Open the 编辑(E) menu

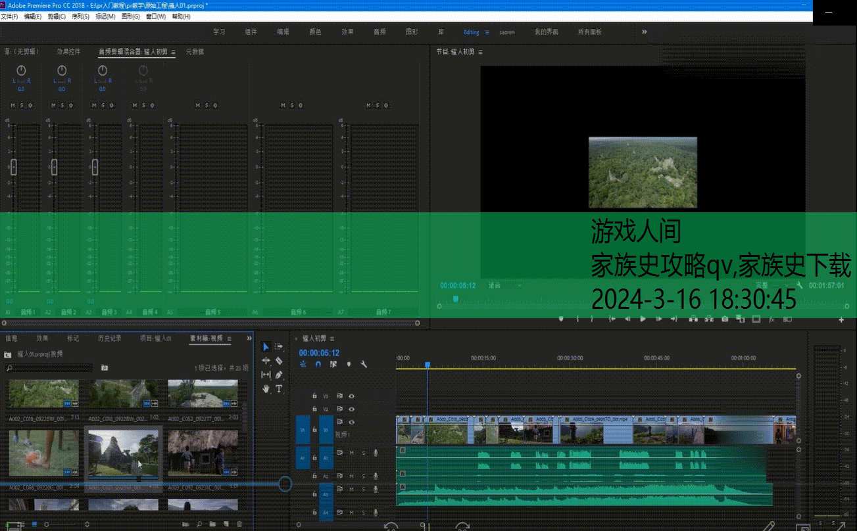point(33,16)
